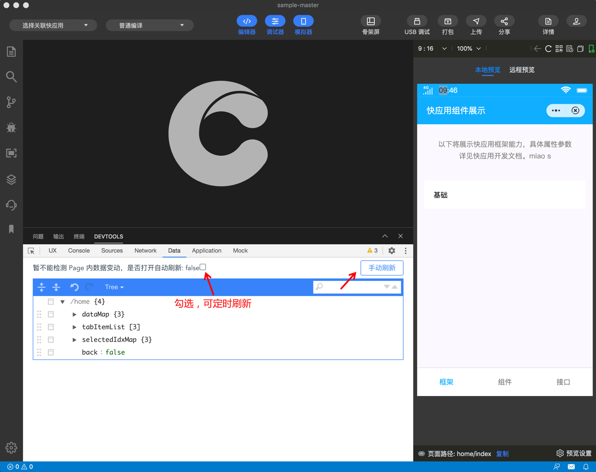This screenshot has width=596, height=472.
Task: Click the 打包 package icon
Action: (447, 21)
